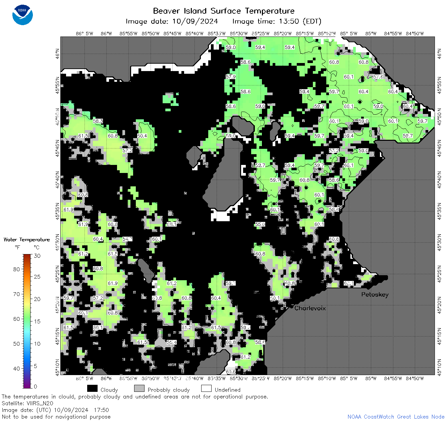Click the Image time 13:50 (EDT) text

click(x=277, y=21)
